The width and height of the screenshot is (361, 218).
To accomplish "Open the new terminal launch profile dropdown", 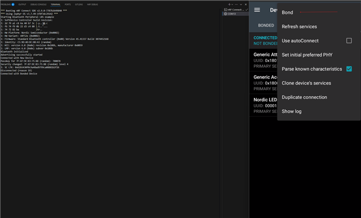I will coord(232,5).
